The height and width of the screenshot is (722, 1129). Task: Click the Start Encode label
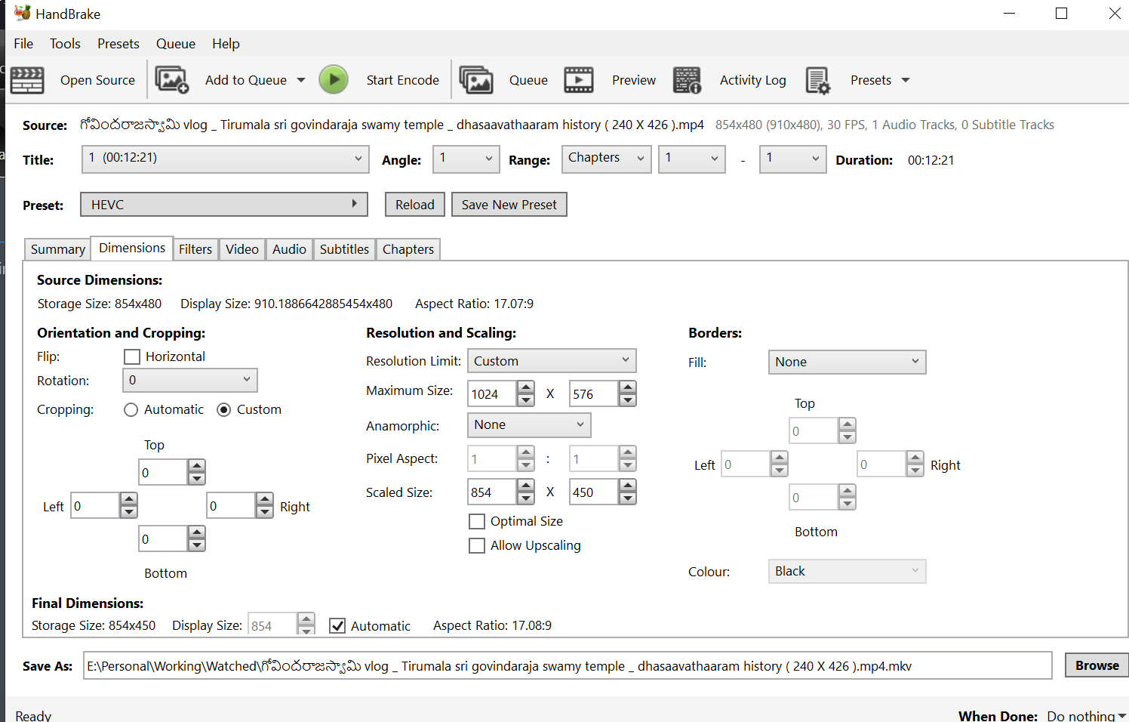coord(403,80)
